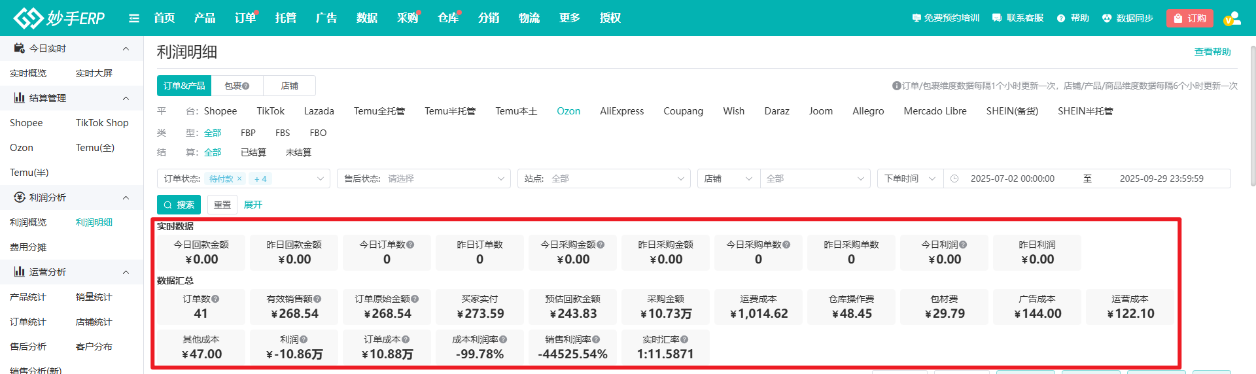Viewport: 1256px width, 374px height.
Task: Switch to the 订单&产品 tab
Action: [184, 86]
